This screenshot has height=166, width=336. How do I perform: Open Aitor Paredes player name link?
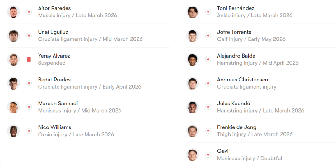point(54,8)
